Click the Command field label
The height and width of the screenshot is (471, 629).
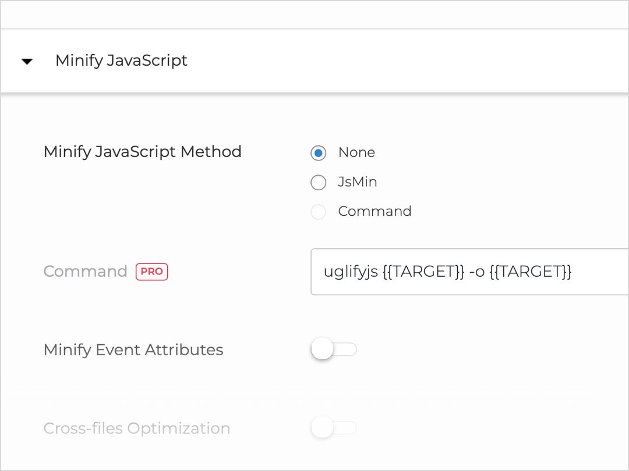coord(85,271)
